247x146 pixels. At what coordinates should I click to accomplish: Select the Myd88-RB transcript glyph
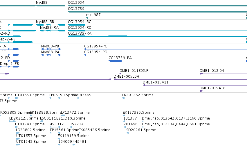pyautogui.click(x=51, y=25)
